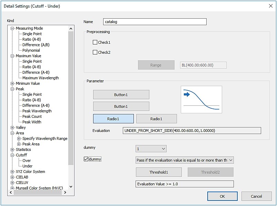Enable the Check1 checkbox
This screenshot has height=206, width=277.
(x=95, y=42)
